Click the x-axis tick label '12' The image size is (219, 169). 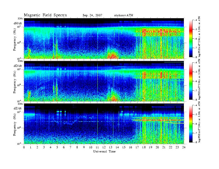point(104,147)
